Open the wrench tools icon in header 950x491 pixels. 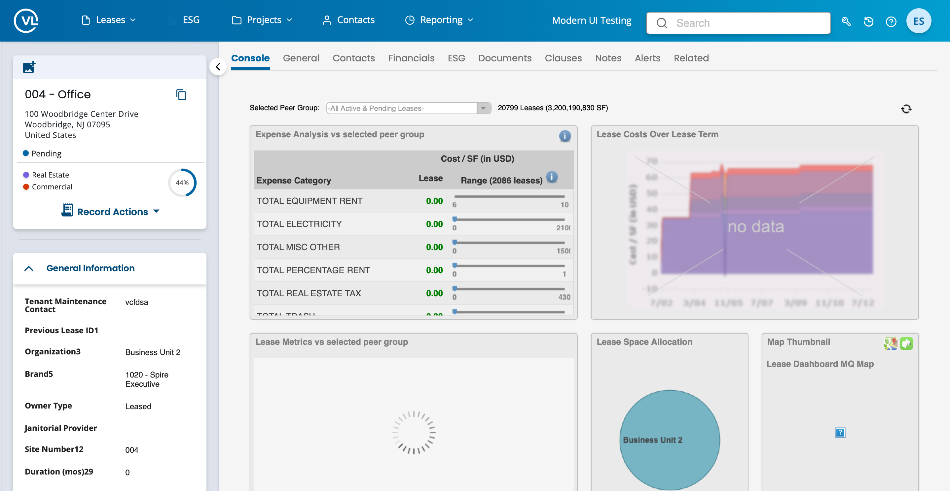click(846, 22)
